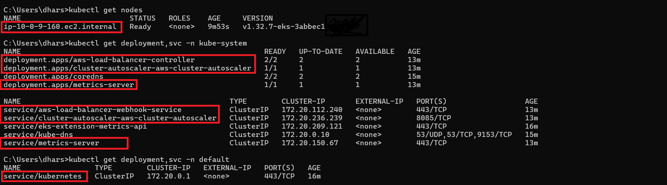Click cluster IP 172.20.209.121
Viewport: 667px width, 185px height.
[x=312, y=126]
